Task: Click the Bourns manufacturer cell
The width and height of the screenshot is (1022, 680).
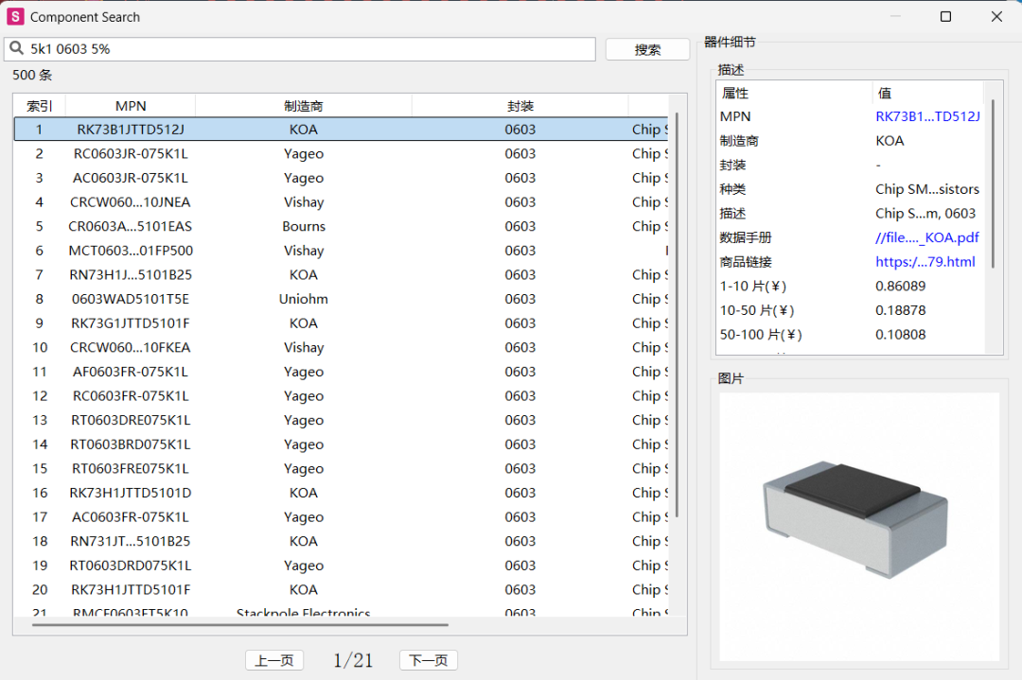Action: tap(304, 226)
